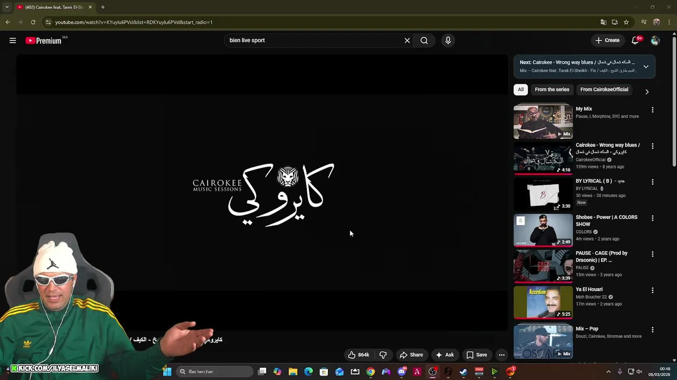This screenshot has height=380, width=677.
Task: Open the YouTube guide hamburger menu
Action: click(x=13, y=41)
